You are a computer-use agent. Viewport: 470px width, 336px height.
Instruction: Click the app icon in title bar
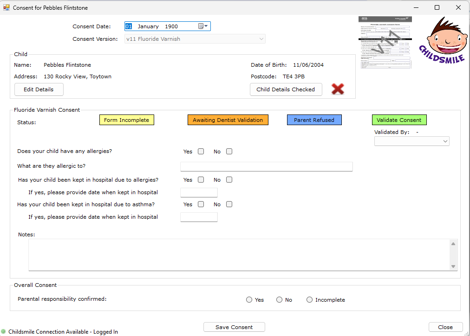pos(7,8)
